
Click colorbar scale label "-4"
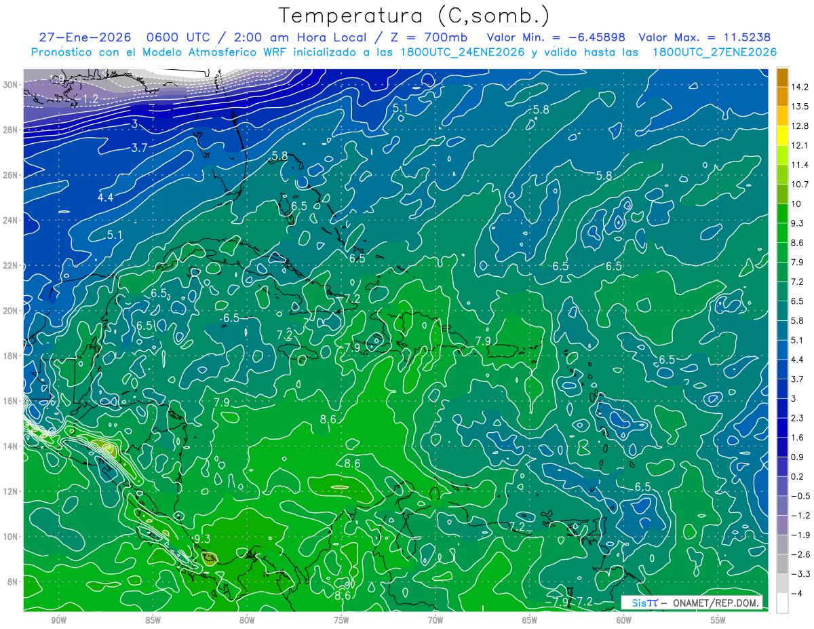click(x=797, y=594)
